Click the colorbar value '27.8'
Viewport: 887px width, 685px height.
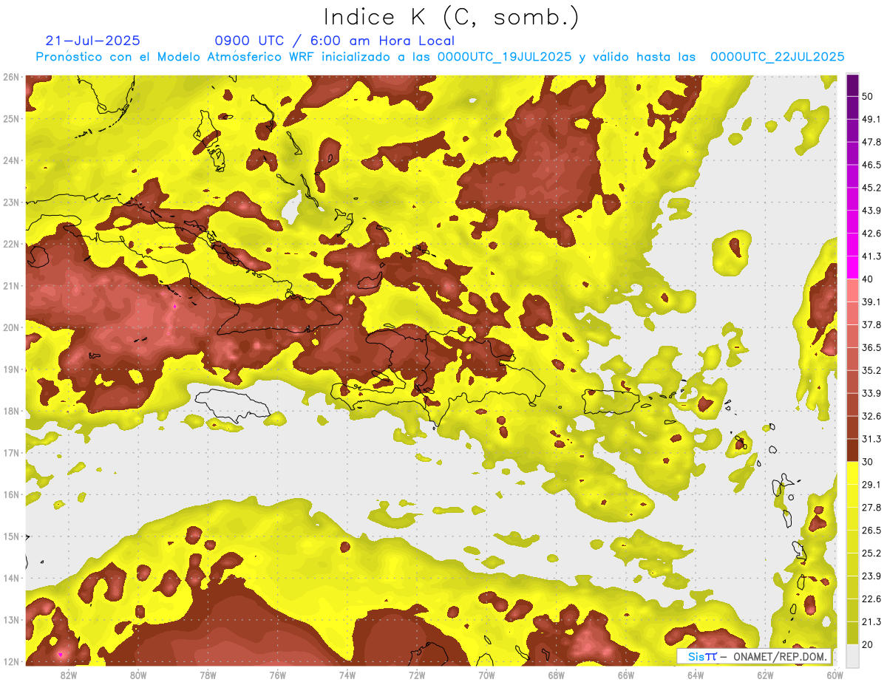pos(871,508)
